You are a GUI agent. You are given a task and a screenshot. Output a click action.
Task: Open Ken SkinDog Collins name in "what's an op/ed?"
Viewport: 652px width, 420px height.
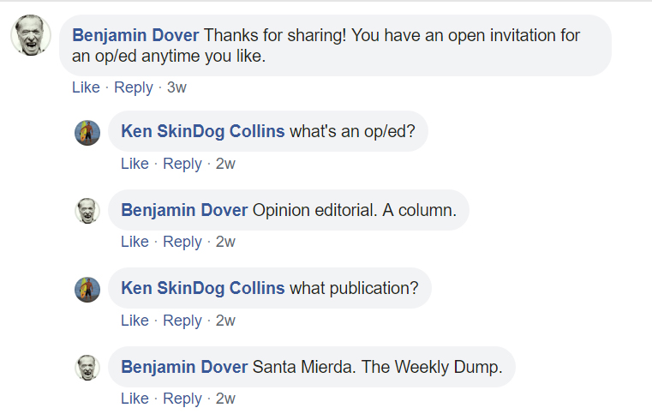click(203, 132)
